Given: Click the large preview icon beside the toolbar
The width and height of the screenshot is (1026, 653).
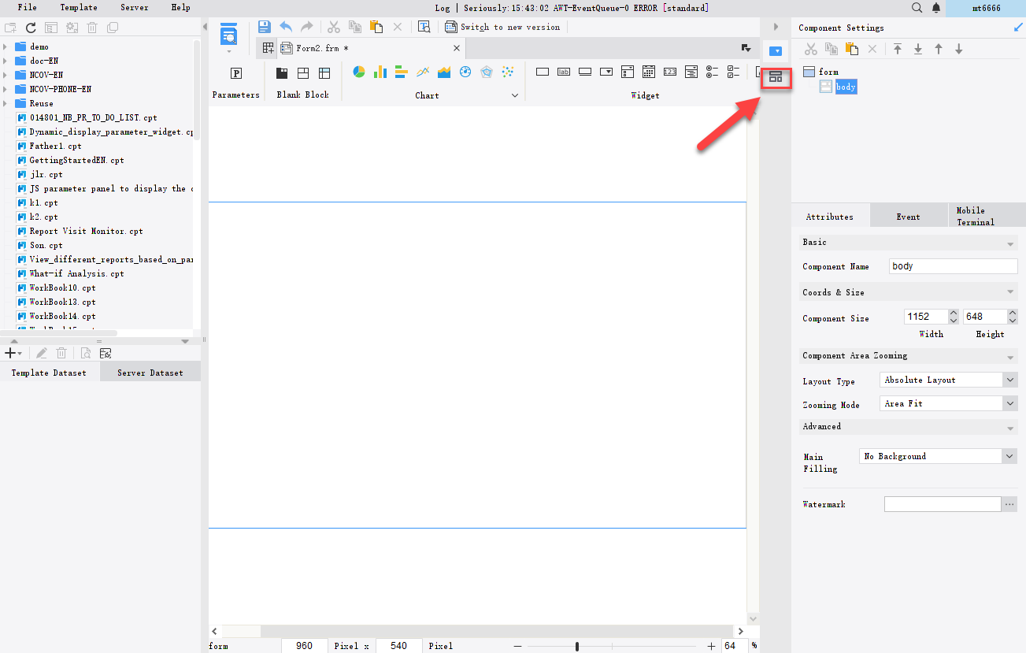Looking at the screenshot, I should click(229, 35).
